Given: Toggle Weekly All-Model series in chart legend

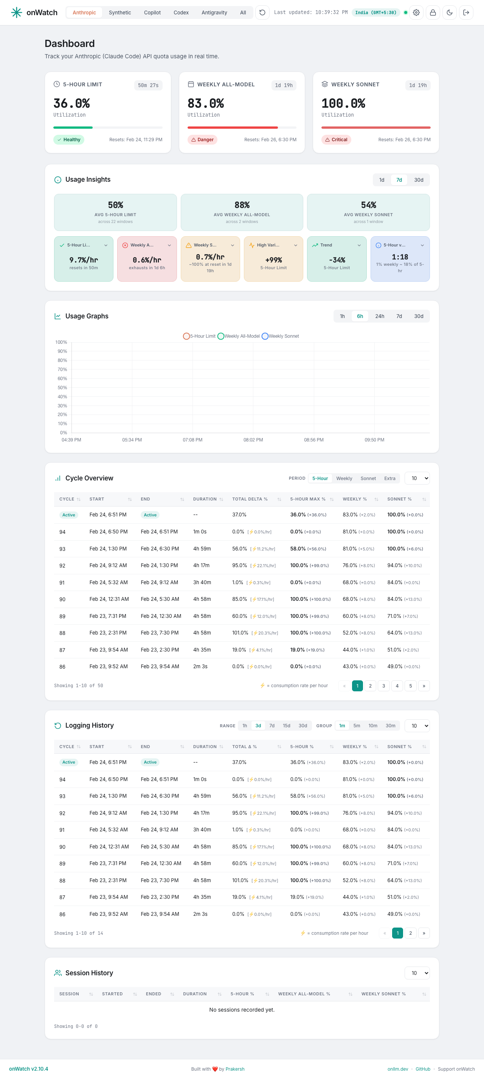Looking at the screenshot, I should 239,336.
